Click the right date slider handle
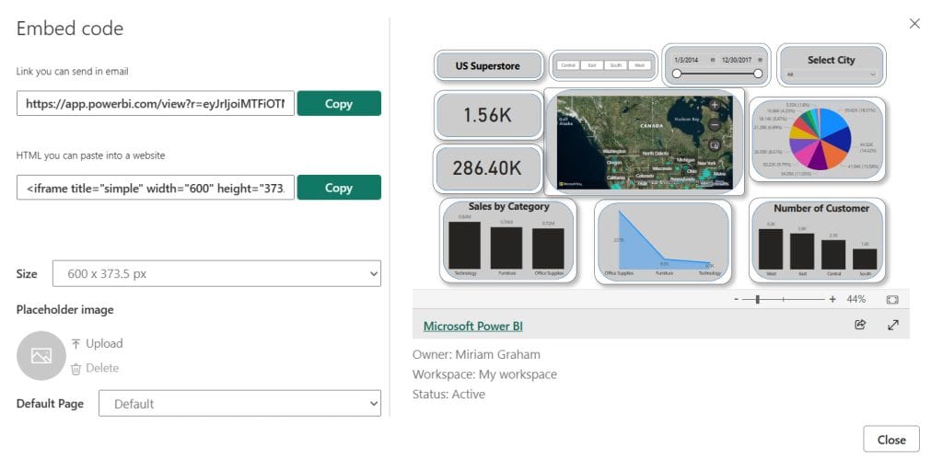This screenshot has height=460, width=943. (x=758, y=74)
